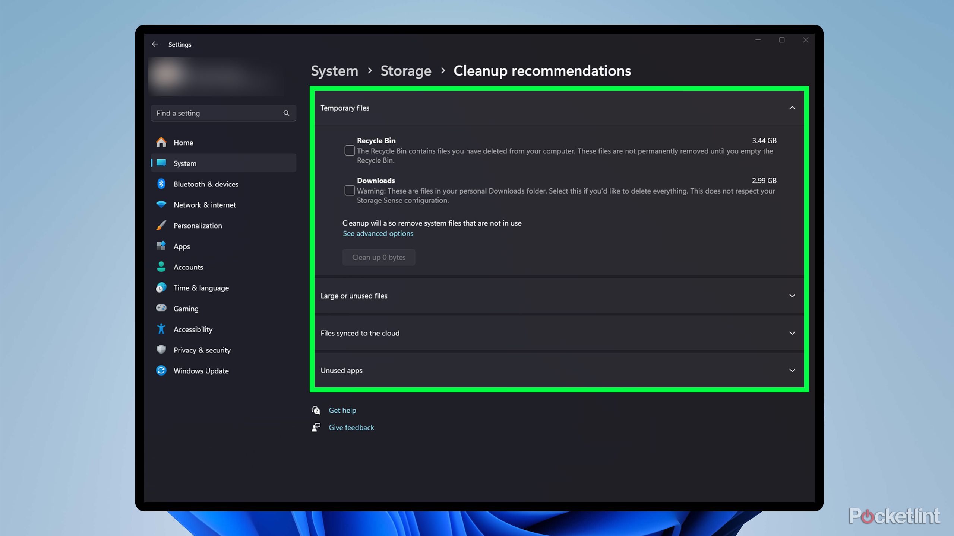Click the search magnifier icon

coord(286,113)
